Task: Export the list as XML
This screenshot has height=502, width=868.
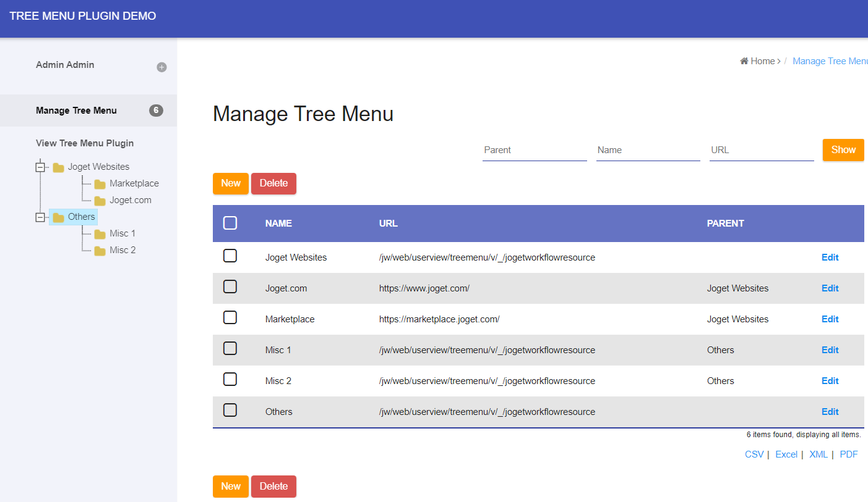Action: click(x=819, y=454)
